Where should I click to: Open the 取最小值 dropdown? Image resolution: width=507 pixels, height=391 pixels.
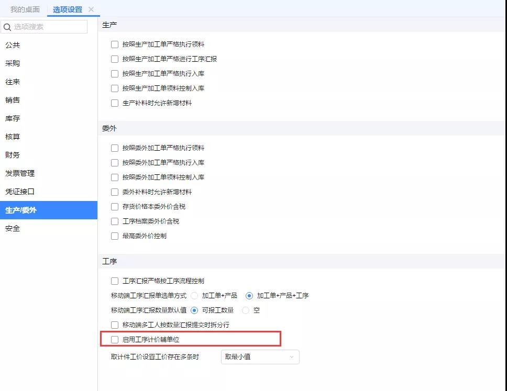260,357
